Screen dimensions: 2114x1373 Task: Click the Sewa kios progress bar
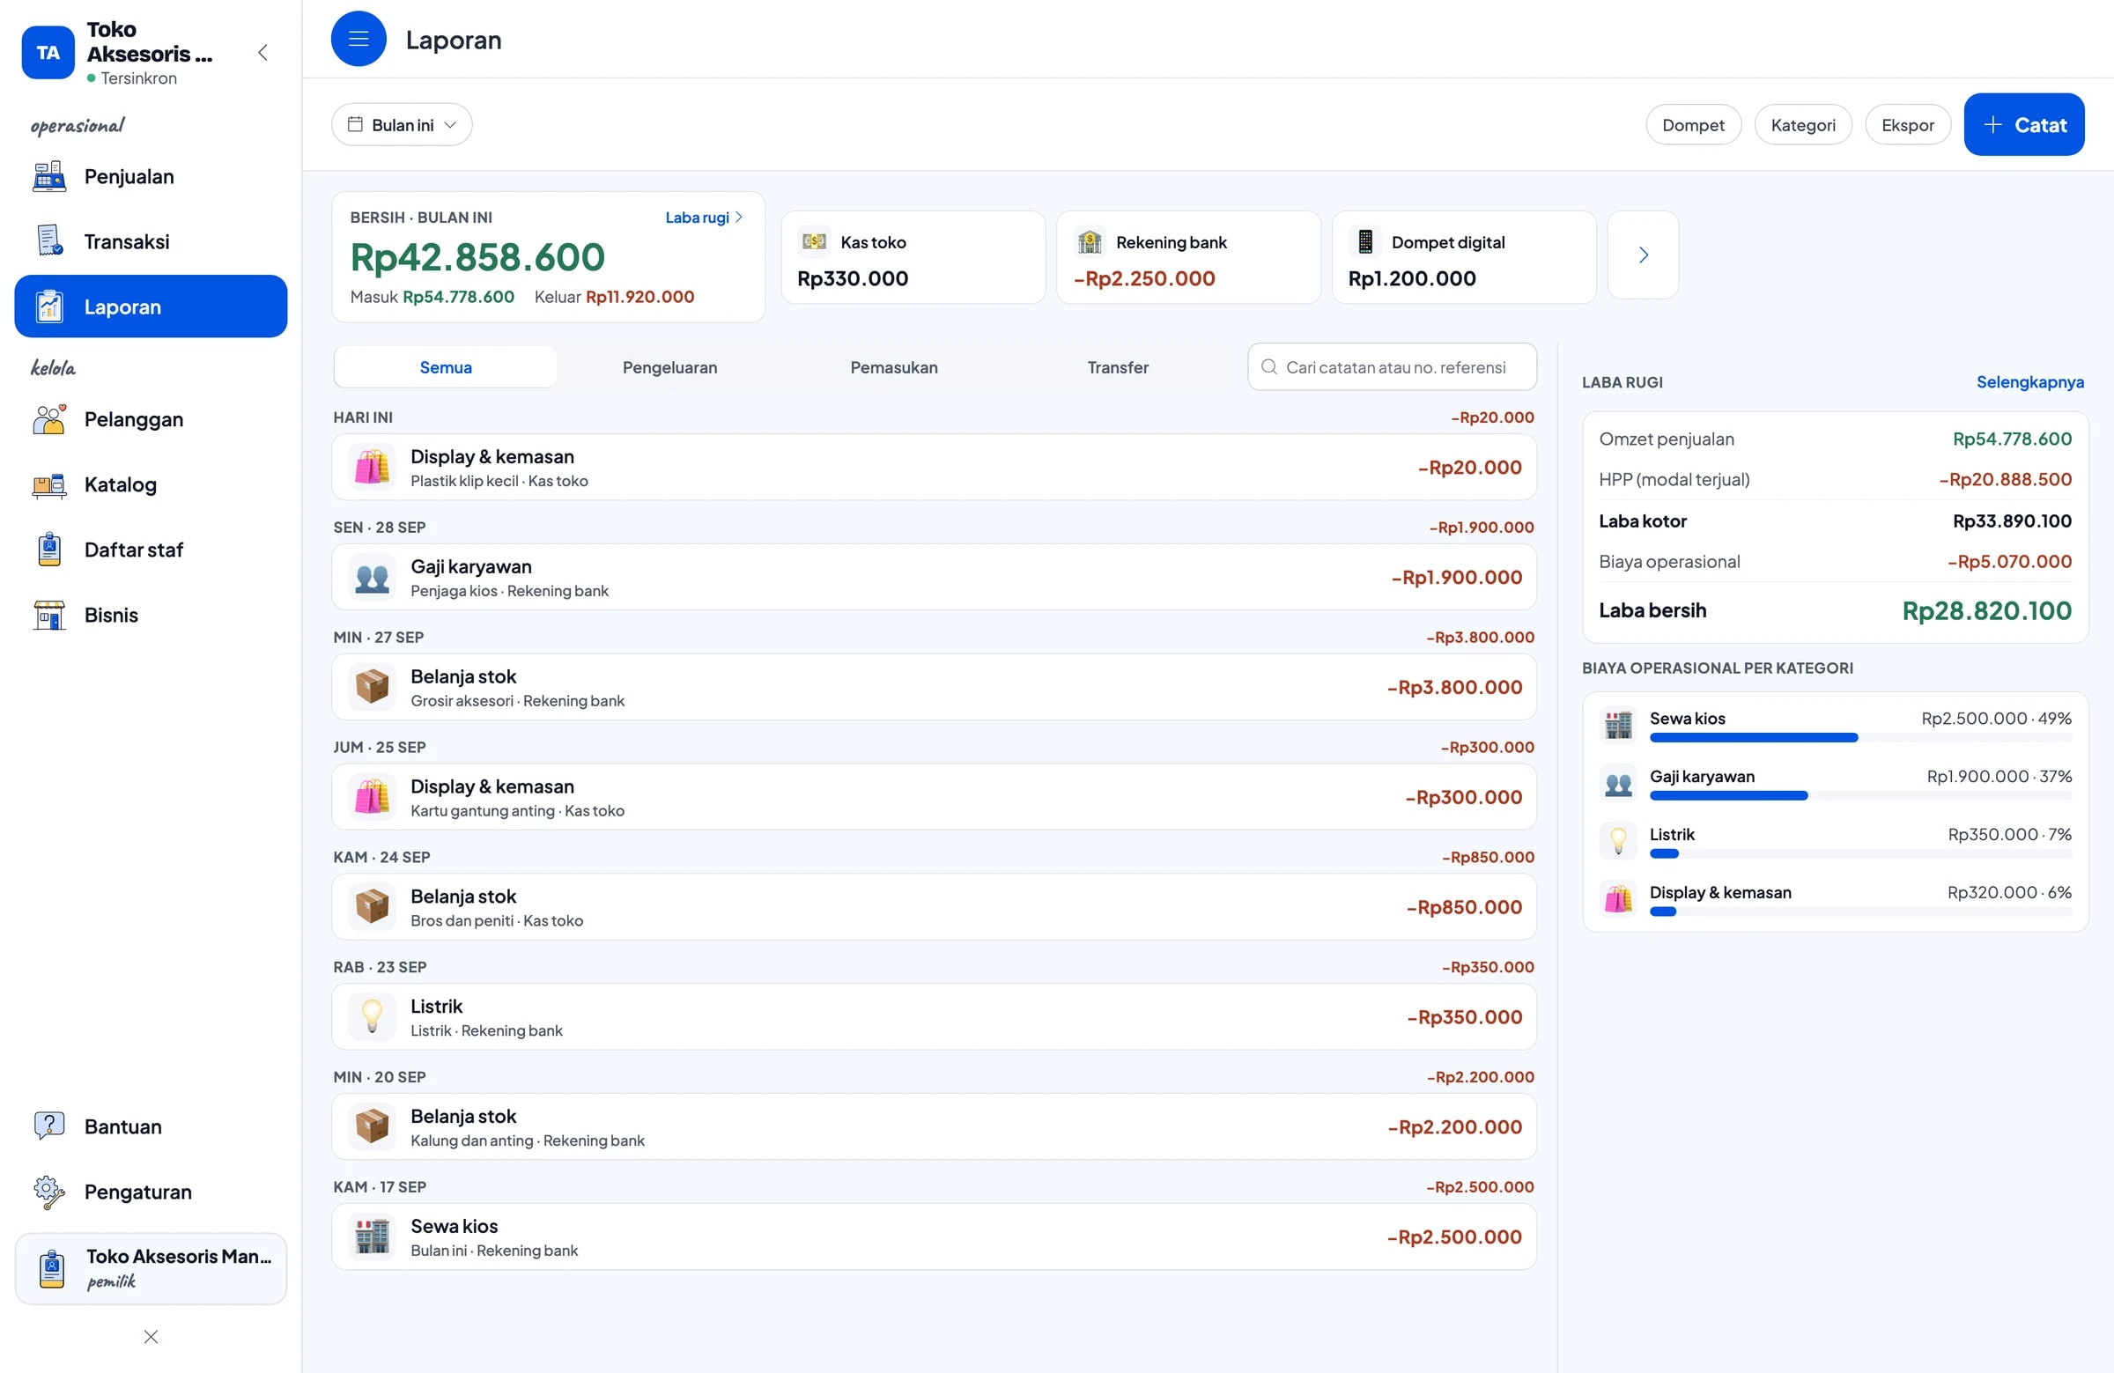[x=1860, y=738]
